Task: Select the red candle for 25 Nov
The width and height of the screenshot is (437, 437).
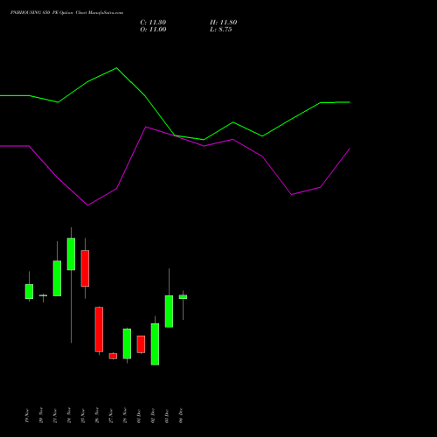Action: pyautogui.click(x=85, y=268)
